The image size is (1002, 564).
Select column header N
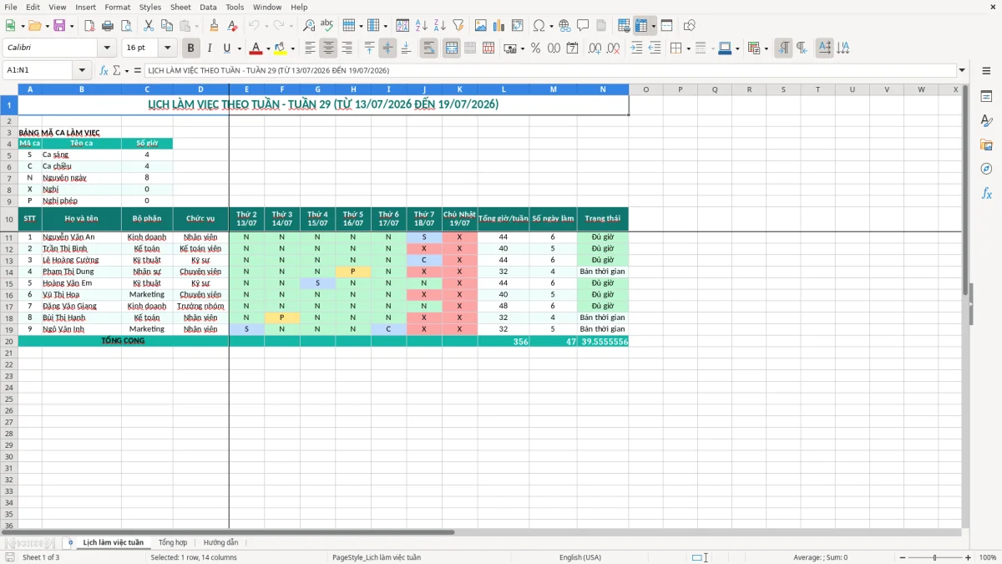tap(603, 89)
